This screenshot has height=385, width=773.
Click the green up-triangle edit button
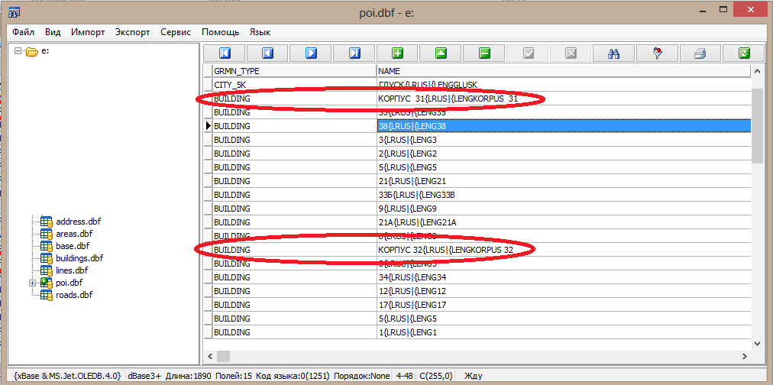coord(441,53)
